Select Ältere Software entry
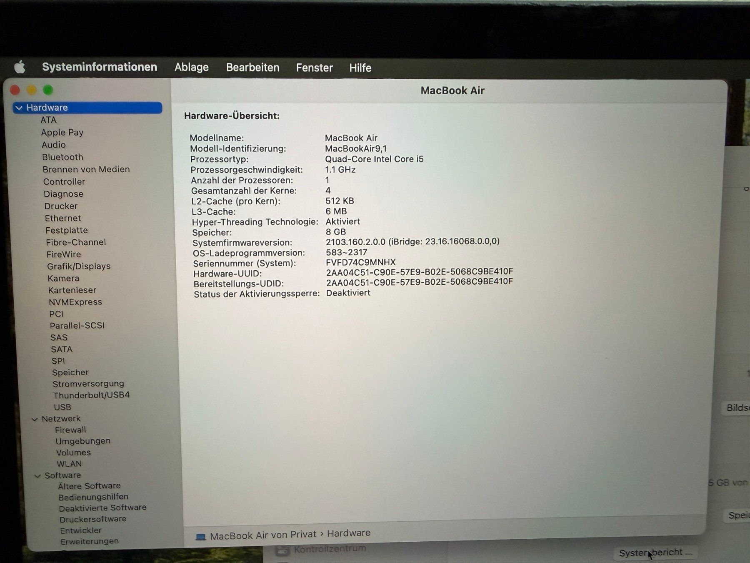Image resolution: width=750 pixels, height=563 pixels. 89,486
